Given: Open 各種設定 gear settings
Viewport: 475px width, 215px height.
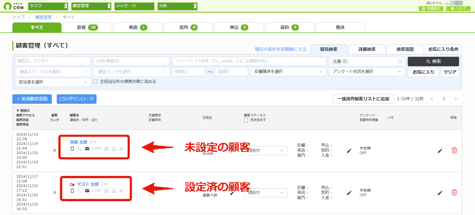Looking at the screenshot, I should pos(431,8).
